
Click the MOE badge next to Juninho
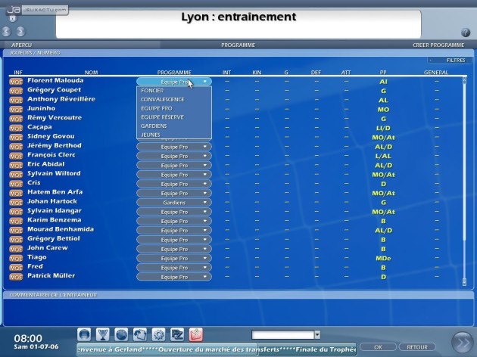click(16, 110)
